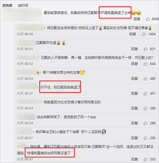Image resolution: width=159 pixels, height=163 pixels.
Task: Thumbs-up the comment with 644 likes
Action: click(145, 64)
